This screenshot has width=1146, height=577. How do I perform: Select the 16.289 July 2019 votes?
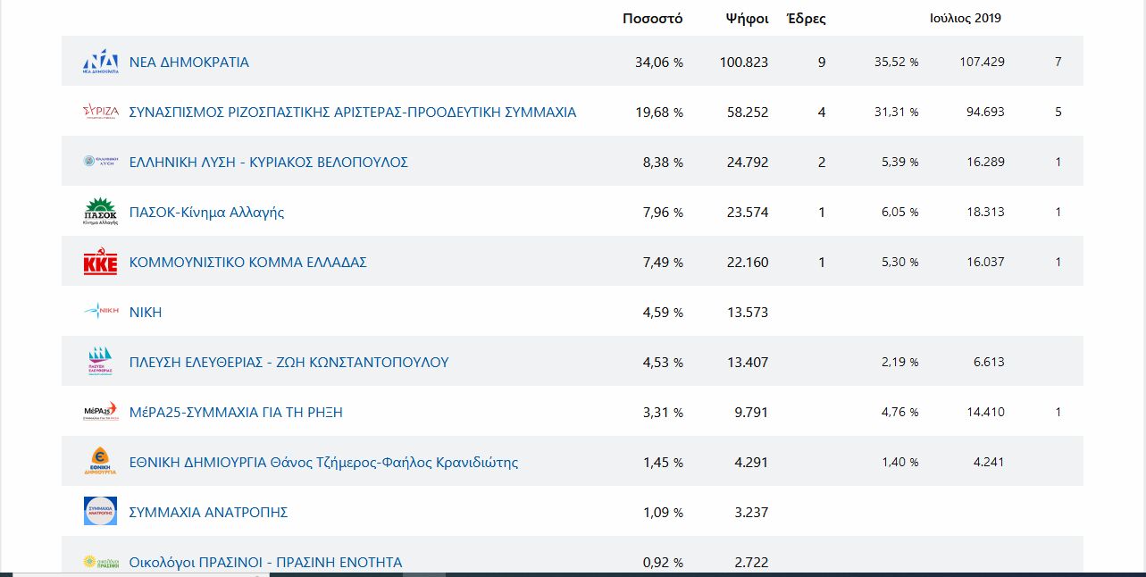click(x=985, y=163)
